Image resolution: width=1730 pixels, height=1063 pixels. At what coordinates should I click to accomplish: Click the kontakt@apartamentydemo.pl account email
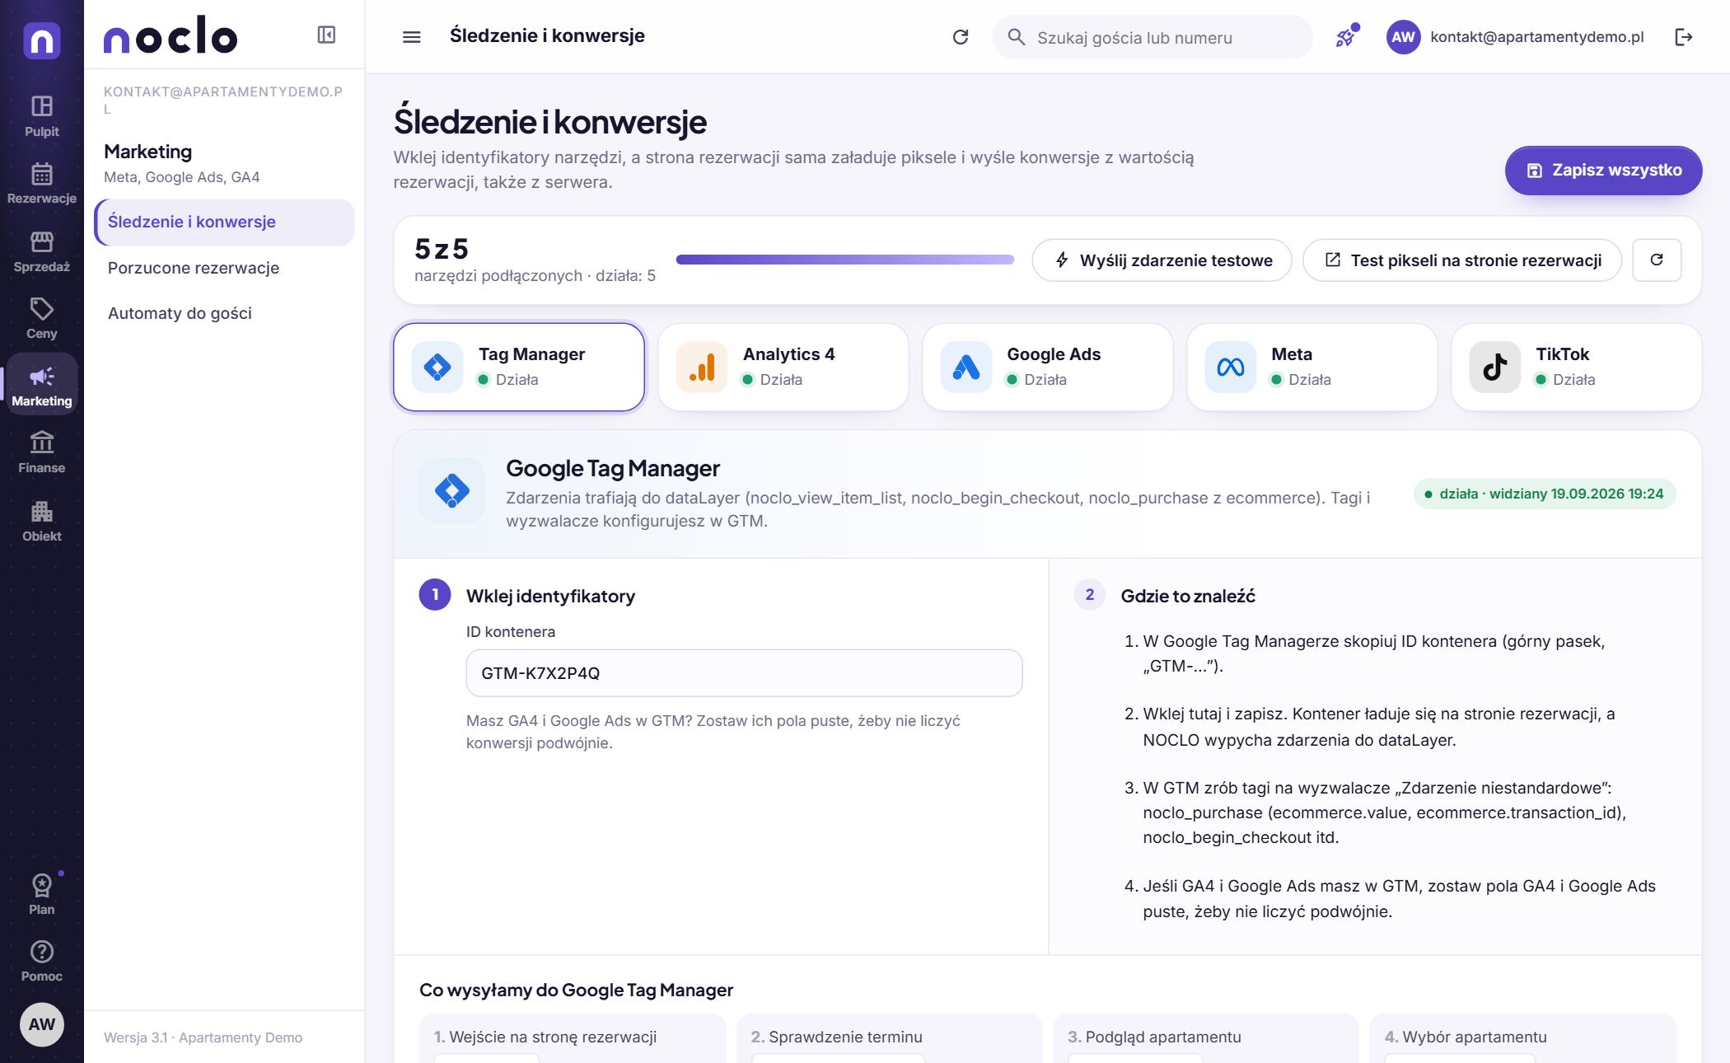click(1537, 37)
